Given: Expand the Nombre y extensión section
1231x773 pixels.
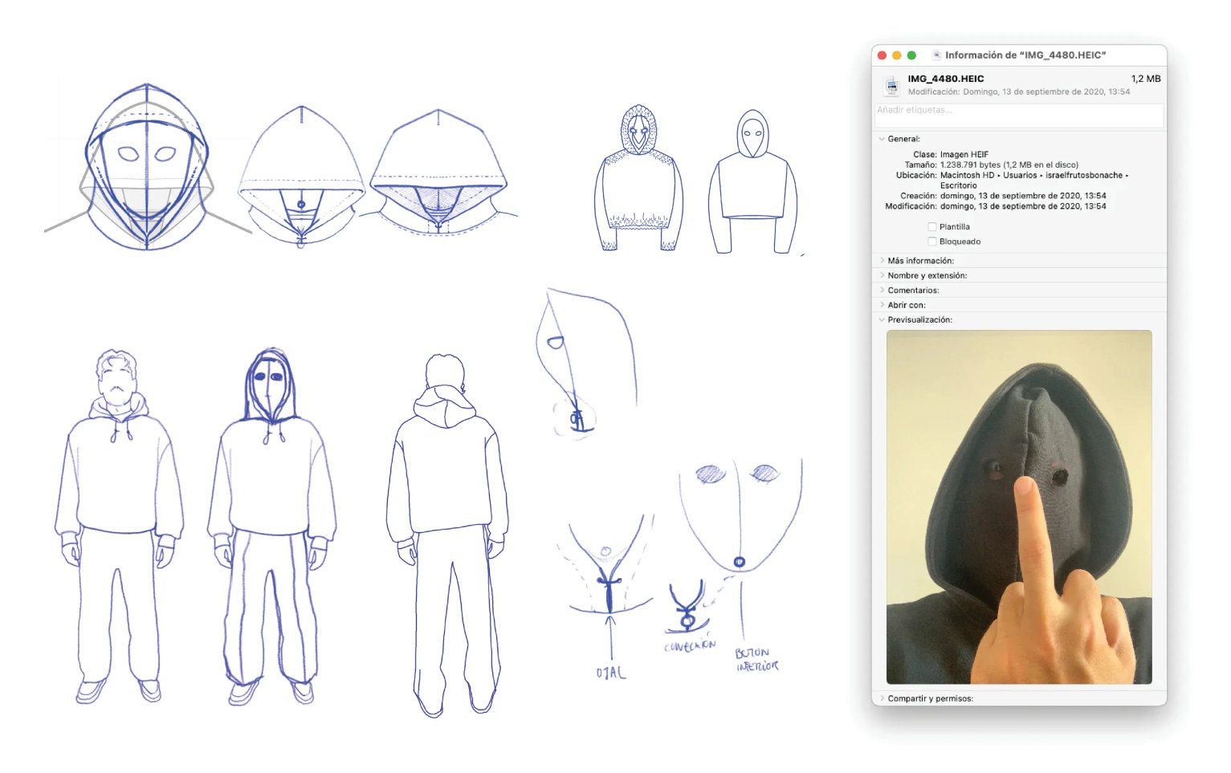Looking at the screenshot, I should point(882,275).
